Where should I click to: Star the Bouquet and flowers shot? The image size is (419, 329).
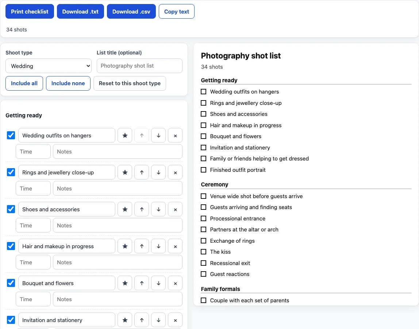coord(125,283)
